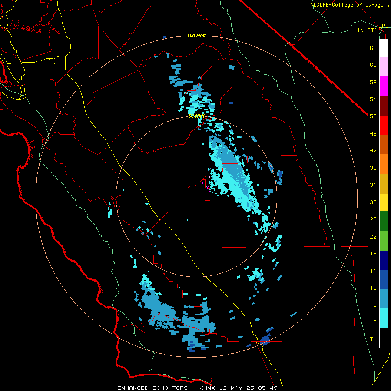The height and width of the screenshot is (391, 391).
Task: Click the dark red legend band
Action: [x=384, y=106]
